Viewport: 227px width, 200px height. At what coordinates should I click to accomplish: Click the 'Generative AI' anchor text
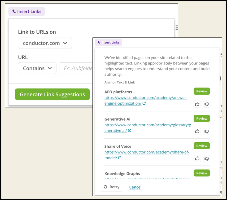[x=117, y=119]
